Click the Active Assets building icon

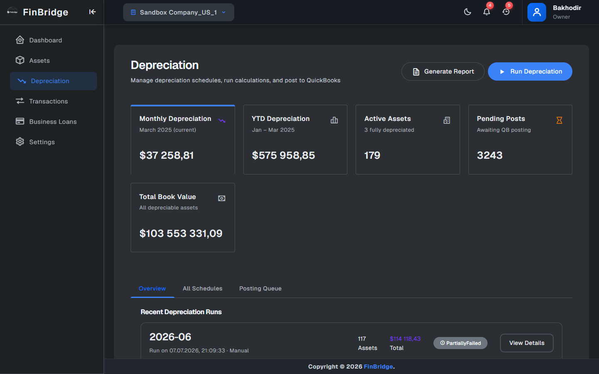[447, 120]
